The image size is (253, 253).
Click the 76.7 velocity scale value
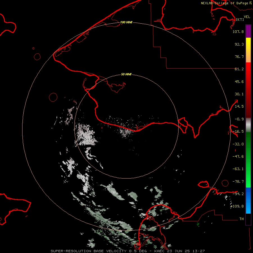239,57
